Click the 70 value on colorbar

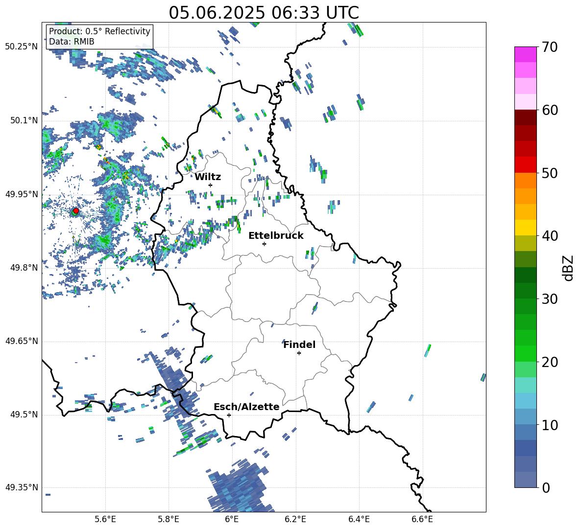point(550,47)
